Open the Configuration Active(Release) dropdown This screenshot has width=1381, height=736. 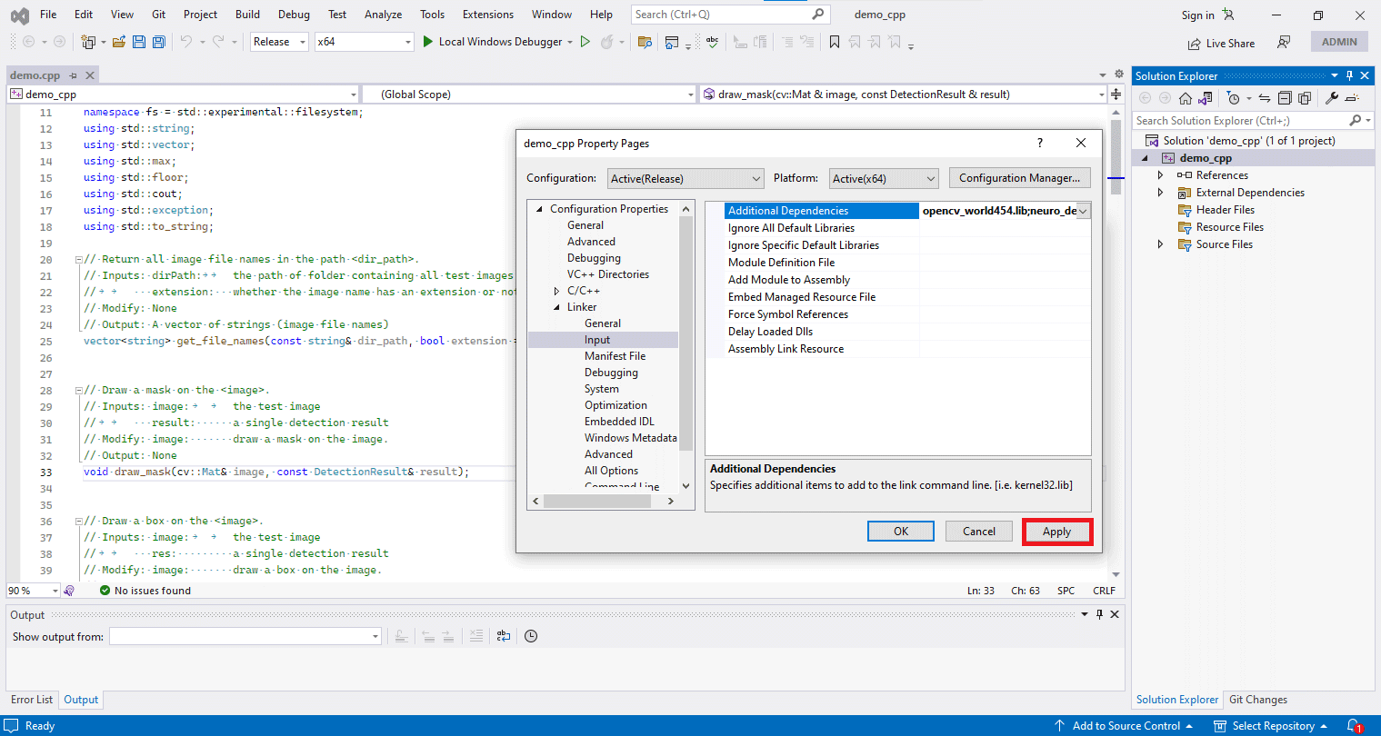[685, 178]
